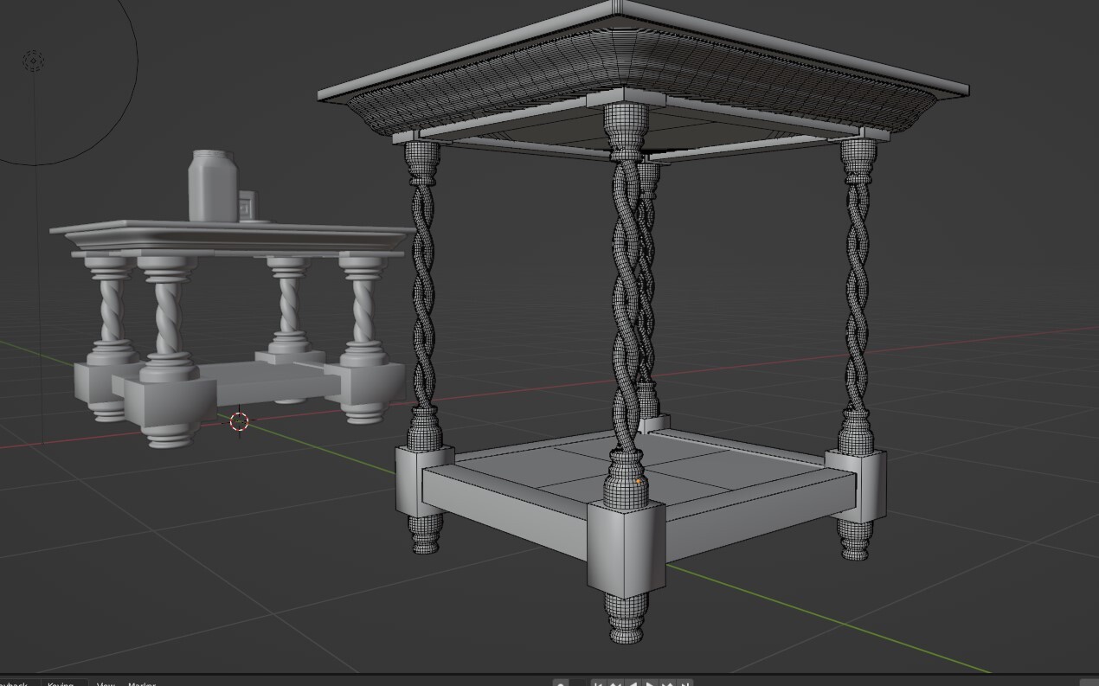Open the Keying menu

coord(61,683)
